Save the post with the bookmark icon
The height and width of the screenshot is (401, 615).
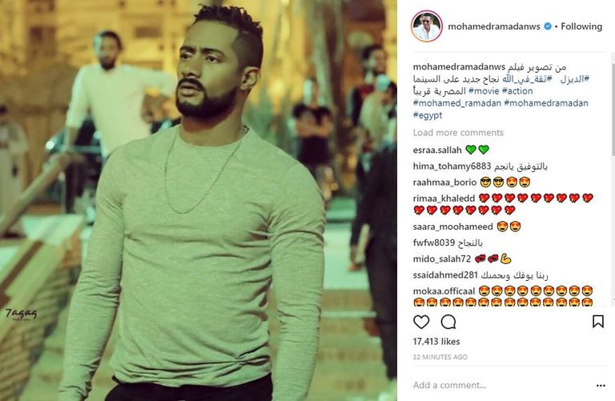click(597, 322)
